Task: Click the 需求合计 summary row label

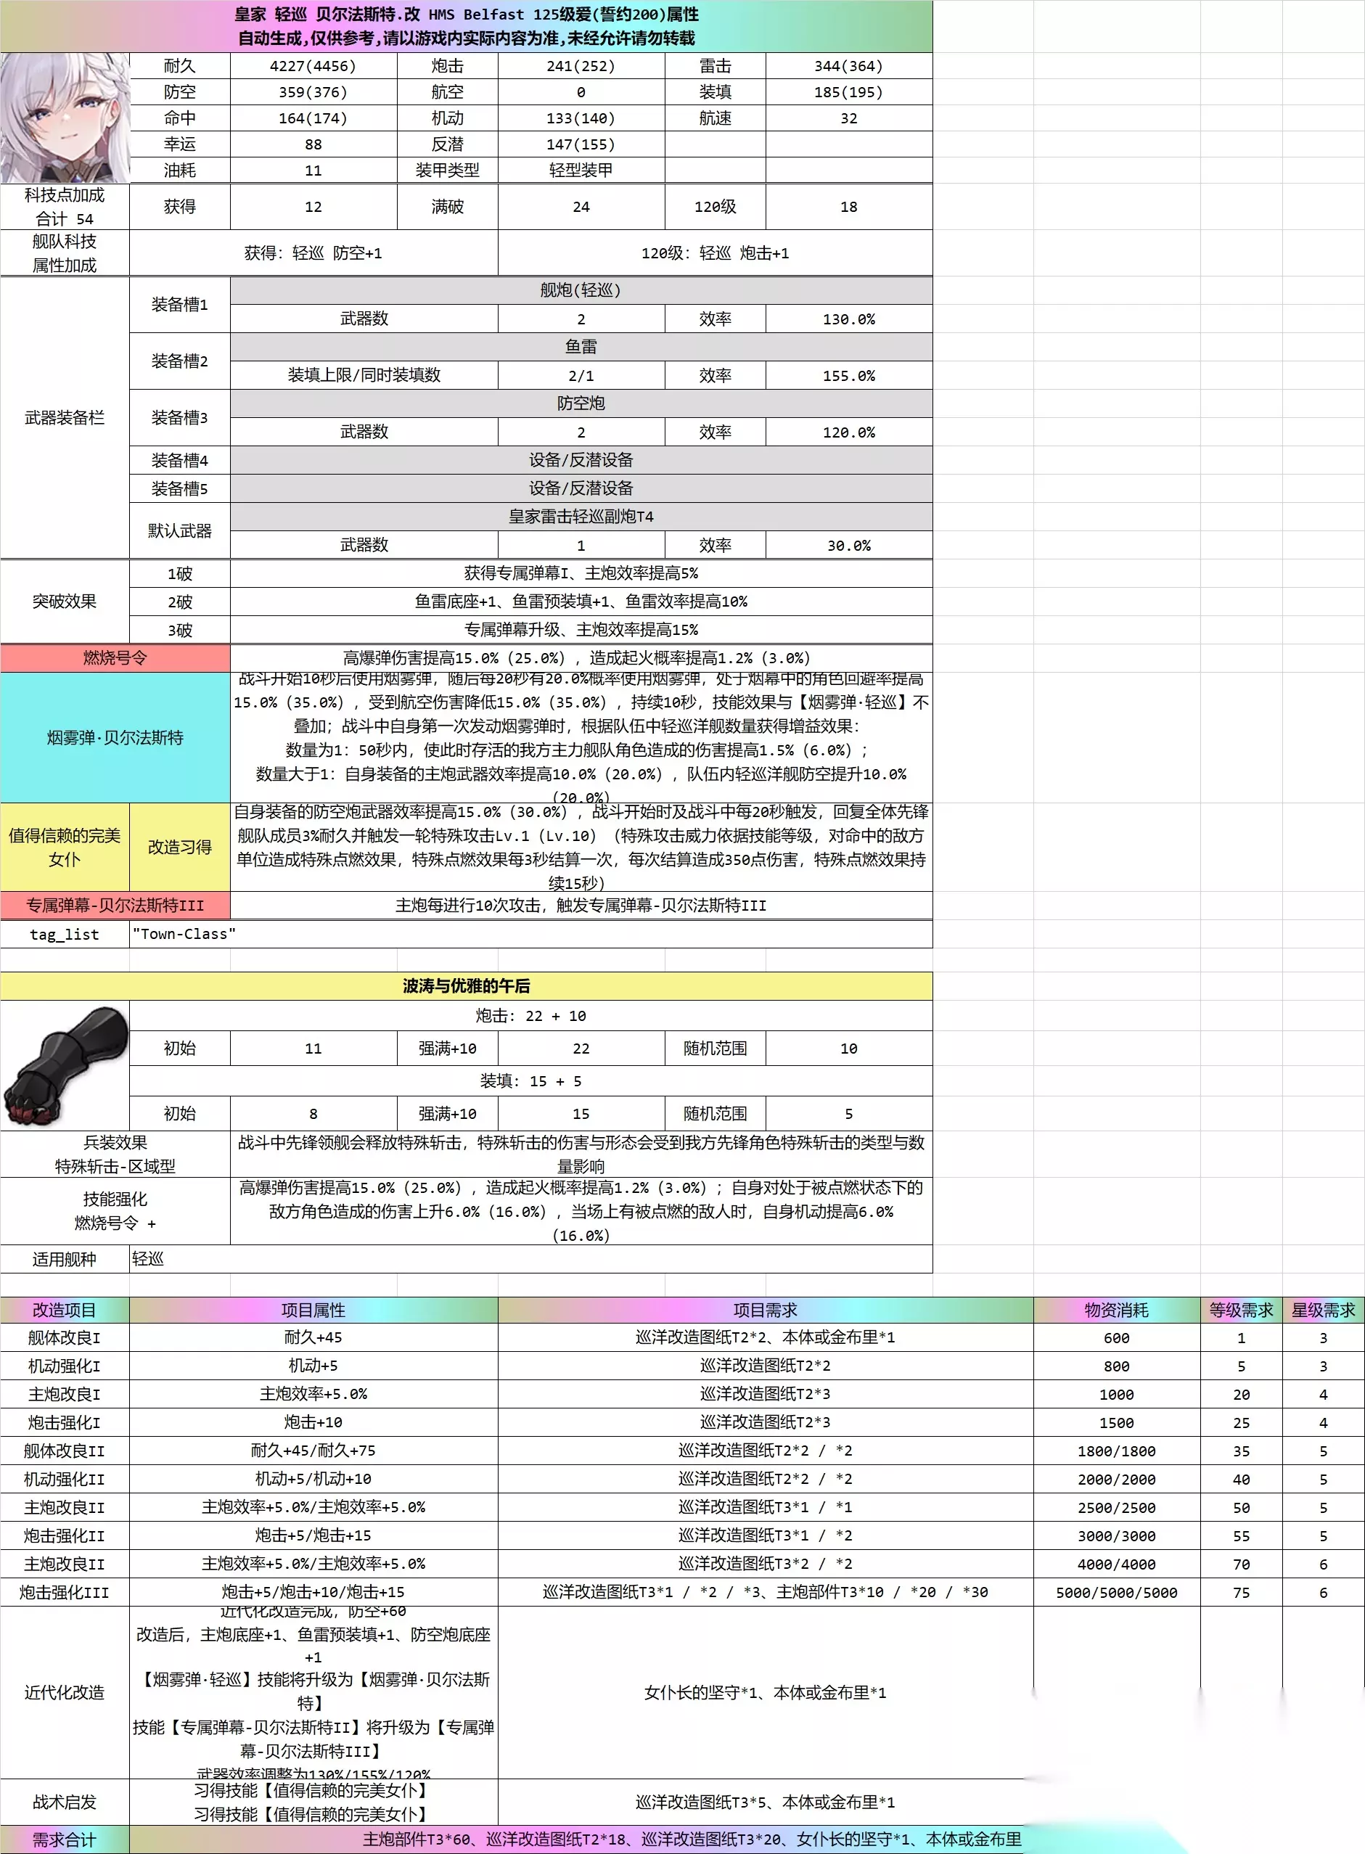Action: pos(65,1840)
